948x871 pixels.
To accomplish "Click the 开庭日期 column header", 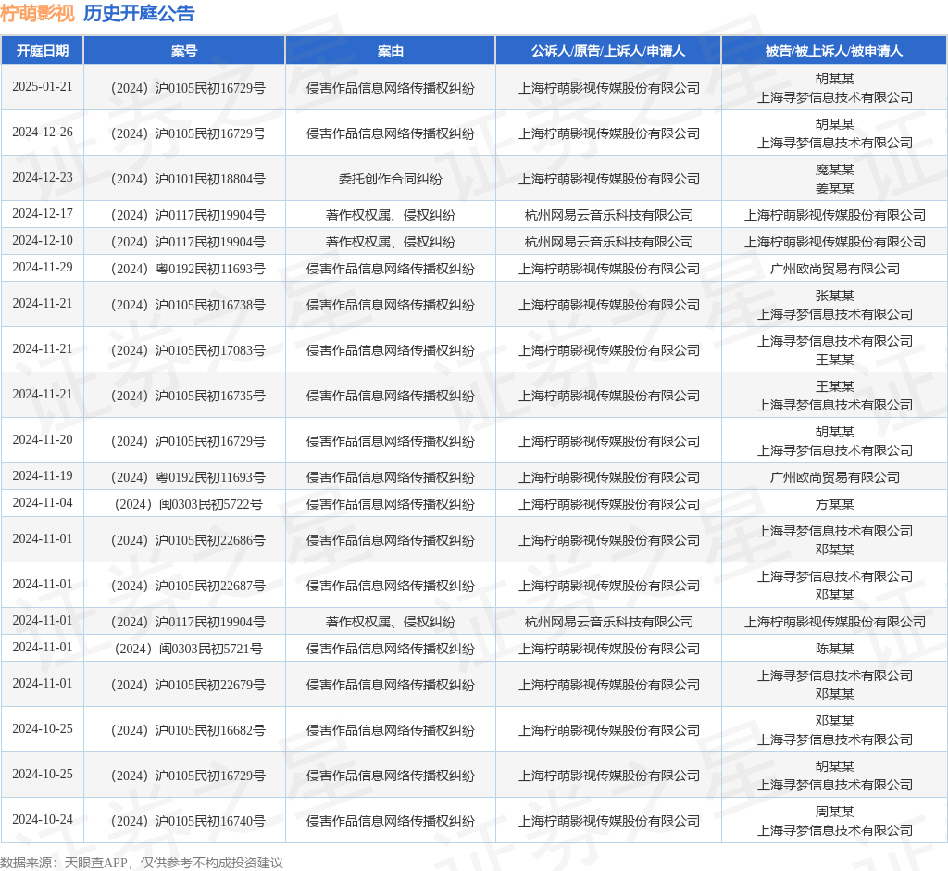I will point(43,51).
